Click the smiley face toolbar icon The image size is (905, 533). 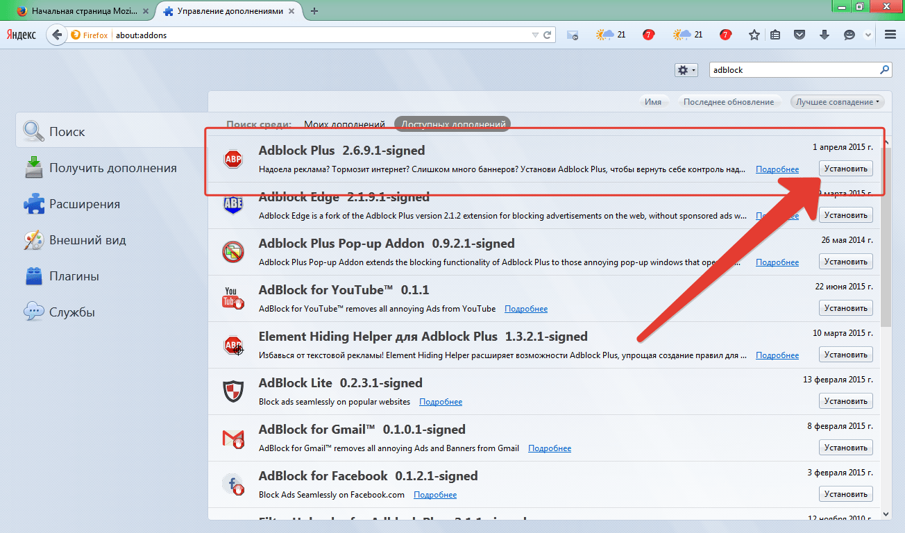tap(849, 35)
